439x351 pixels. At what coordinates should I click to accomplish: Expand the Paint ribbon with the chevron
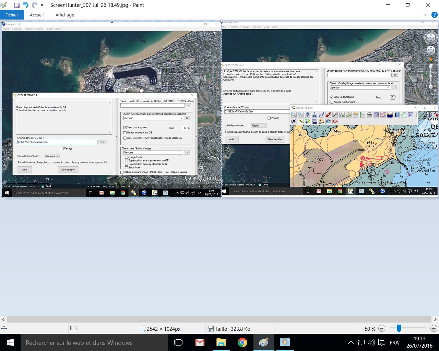(x=425, y=15)
